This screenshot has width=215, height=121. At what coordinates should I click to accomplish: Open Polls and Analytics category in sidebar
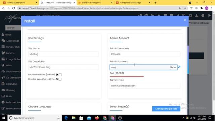click(11, 102)
